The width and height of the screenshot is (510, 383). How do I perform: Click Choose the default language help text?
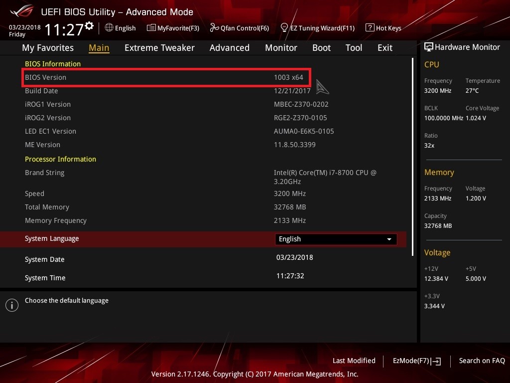tap(67, 300)
